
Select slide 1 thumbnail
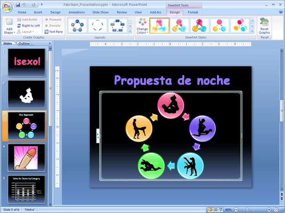26,62
